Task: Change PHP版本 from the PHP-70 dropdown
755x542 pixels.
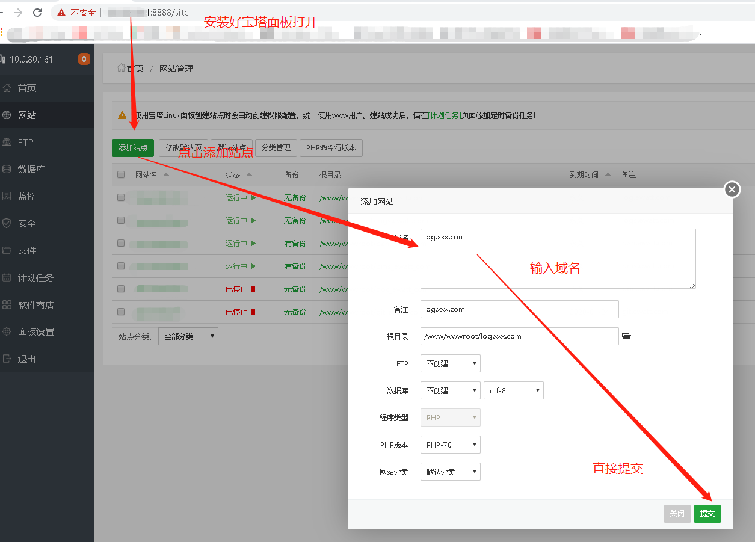Action: click(450, 444)
